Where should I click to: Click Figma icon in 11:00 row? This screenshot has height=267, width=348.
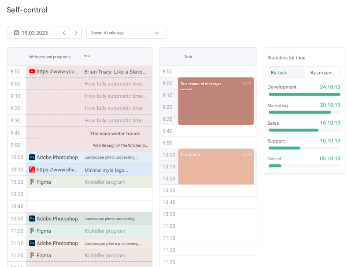pyautogui.click(x=32, y=231)
